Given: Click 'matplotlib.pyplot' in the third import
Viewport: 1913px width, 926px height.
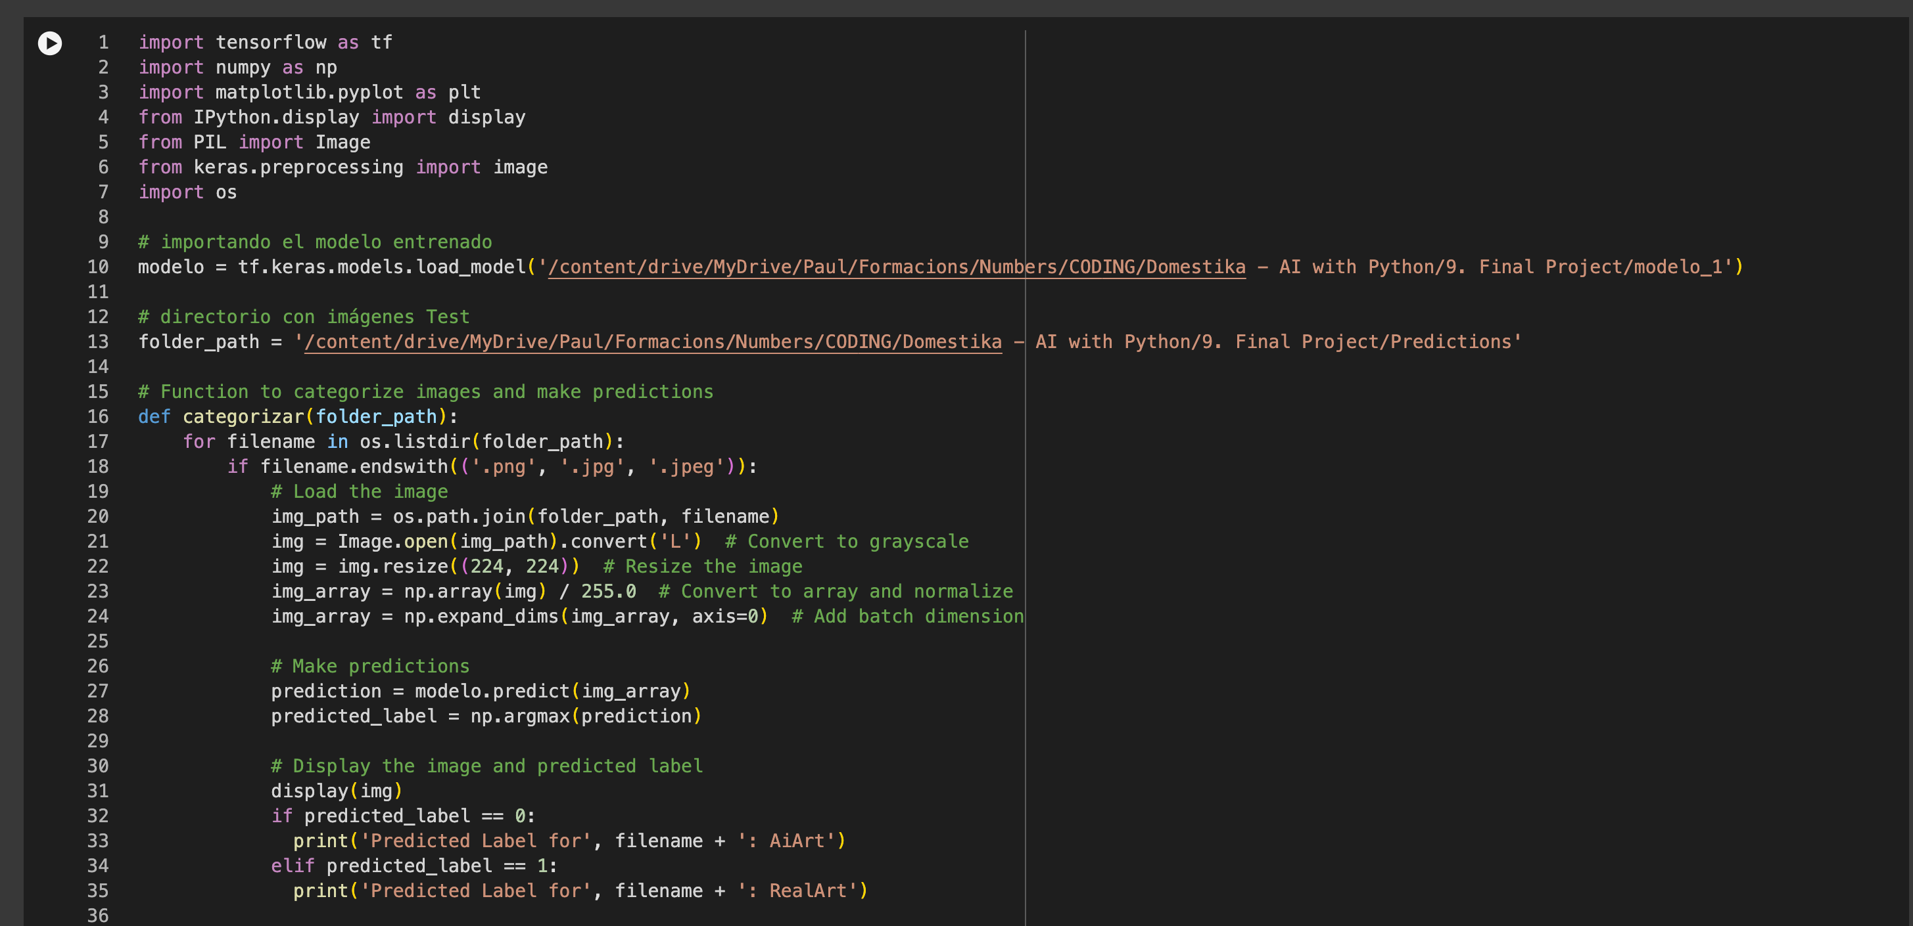Looking at the screenshot, I should pos(309,93).
